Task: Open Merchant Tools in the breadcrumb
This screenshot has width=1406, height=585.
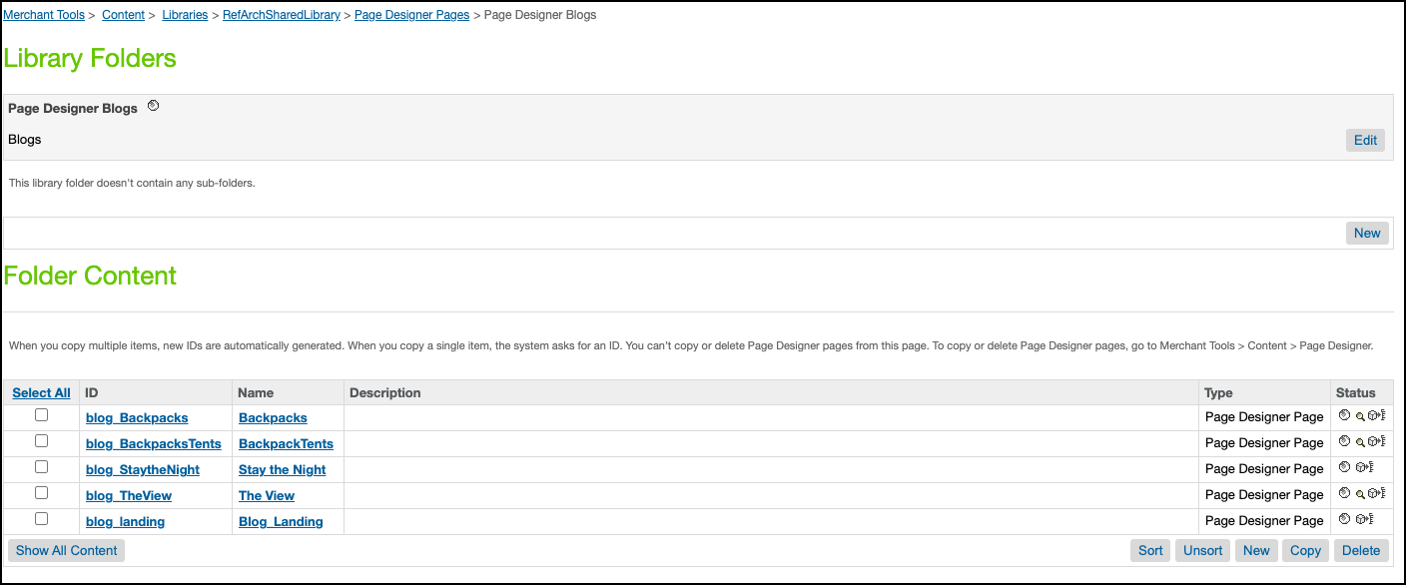Action: tap(43, 15)
